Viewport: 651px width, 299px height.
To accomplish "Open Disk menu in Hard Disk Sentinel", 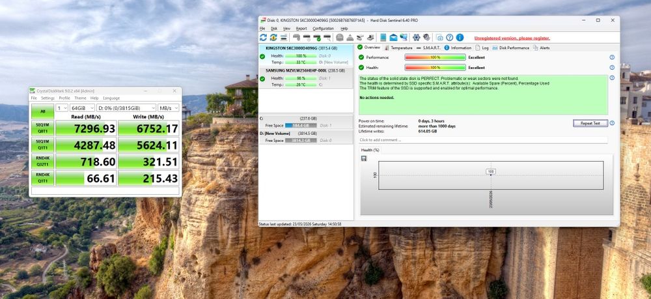I will [274, 28].
